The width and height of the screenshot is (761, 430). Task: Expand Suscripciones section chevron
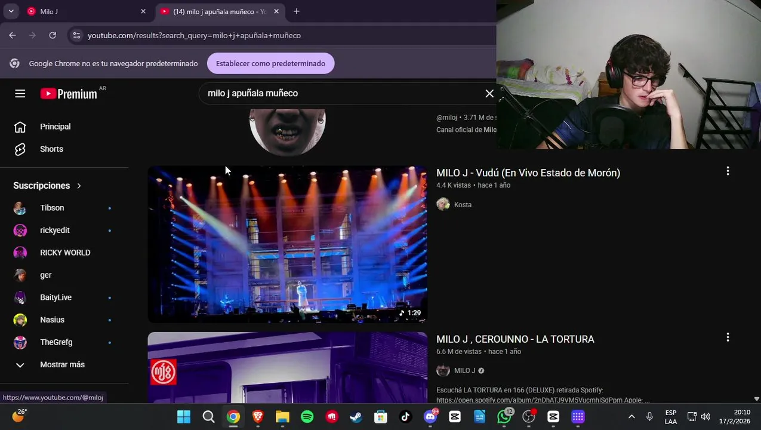coord(79,186)
